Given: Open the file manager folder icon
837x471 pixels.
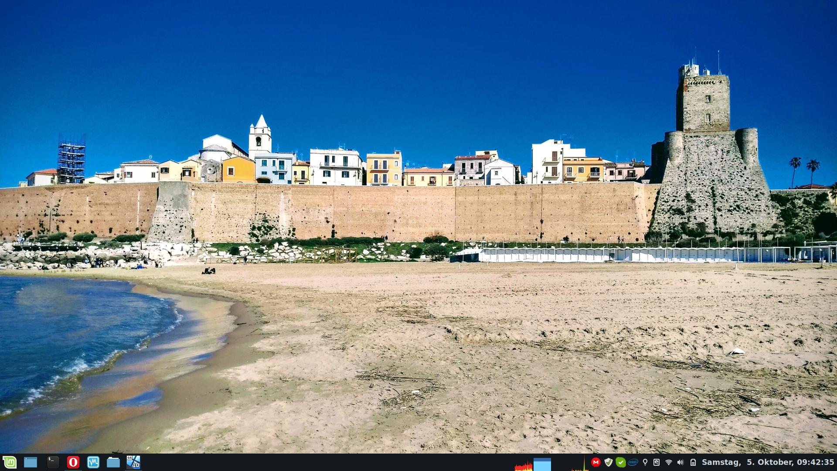Looking at the screenshot, I should [113, 462].
